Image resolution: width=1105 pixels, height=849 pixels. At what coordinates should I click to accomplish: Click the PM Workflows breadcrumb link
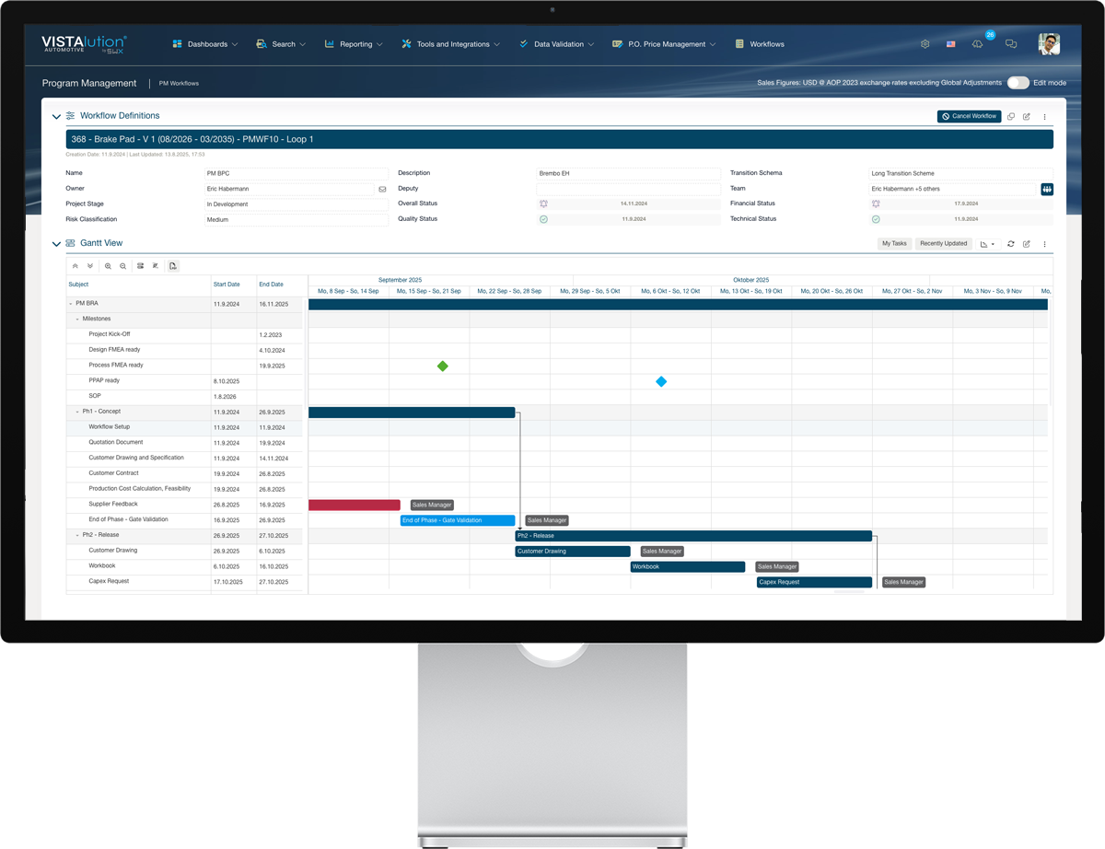(178, 83)
